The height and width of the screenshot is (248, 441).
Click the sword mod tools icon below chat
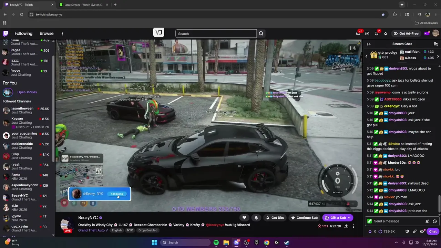click(x=414, y=231)
